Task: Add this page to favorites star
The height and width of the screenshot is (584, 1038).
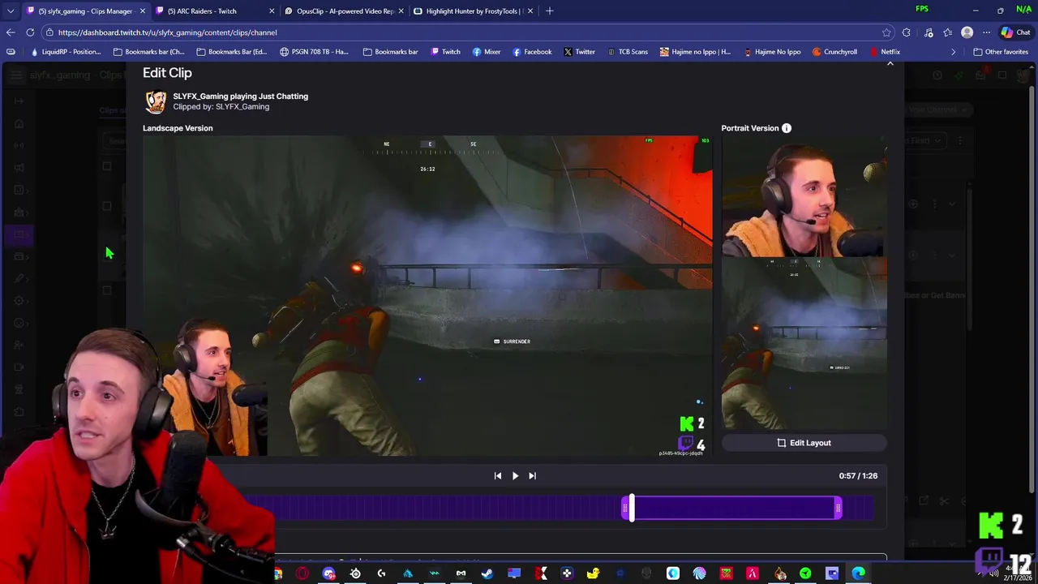Action: point(886,32)
